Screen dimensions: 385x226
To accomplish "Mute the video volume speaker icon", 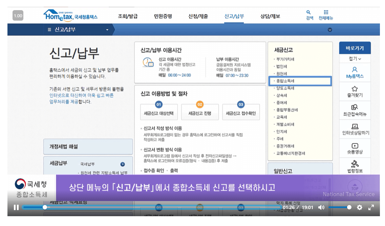I will click(x=321, y=208).
